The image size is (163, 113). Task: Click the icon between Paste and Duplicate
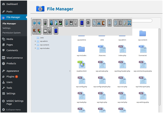[x=109, y=23]
